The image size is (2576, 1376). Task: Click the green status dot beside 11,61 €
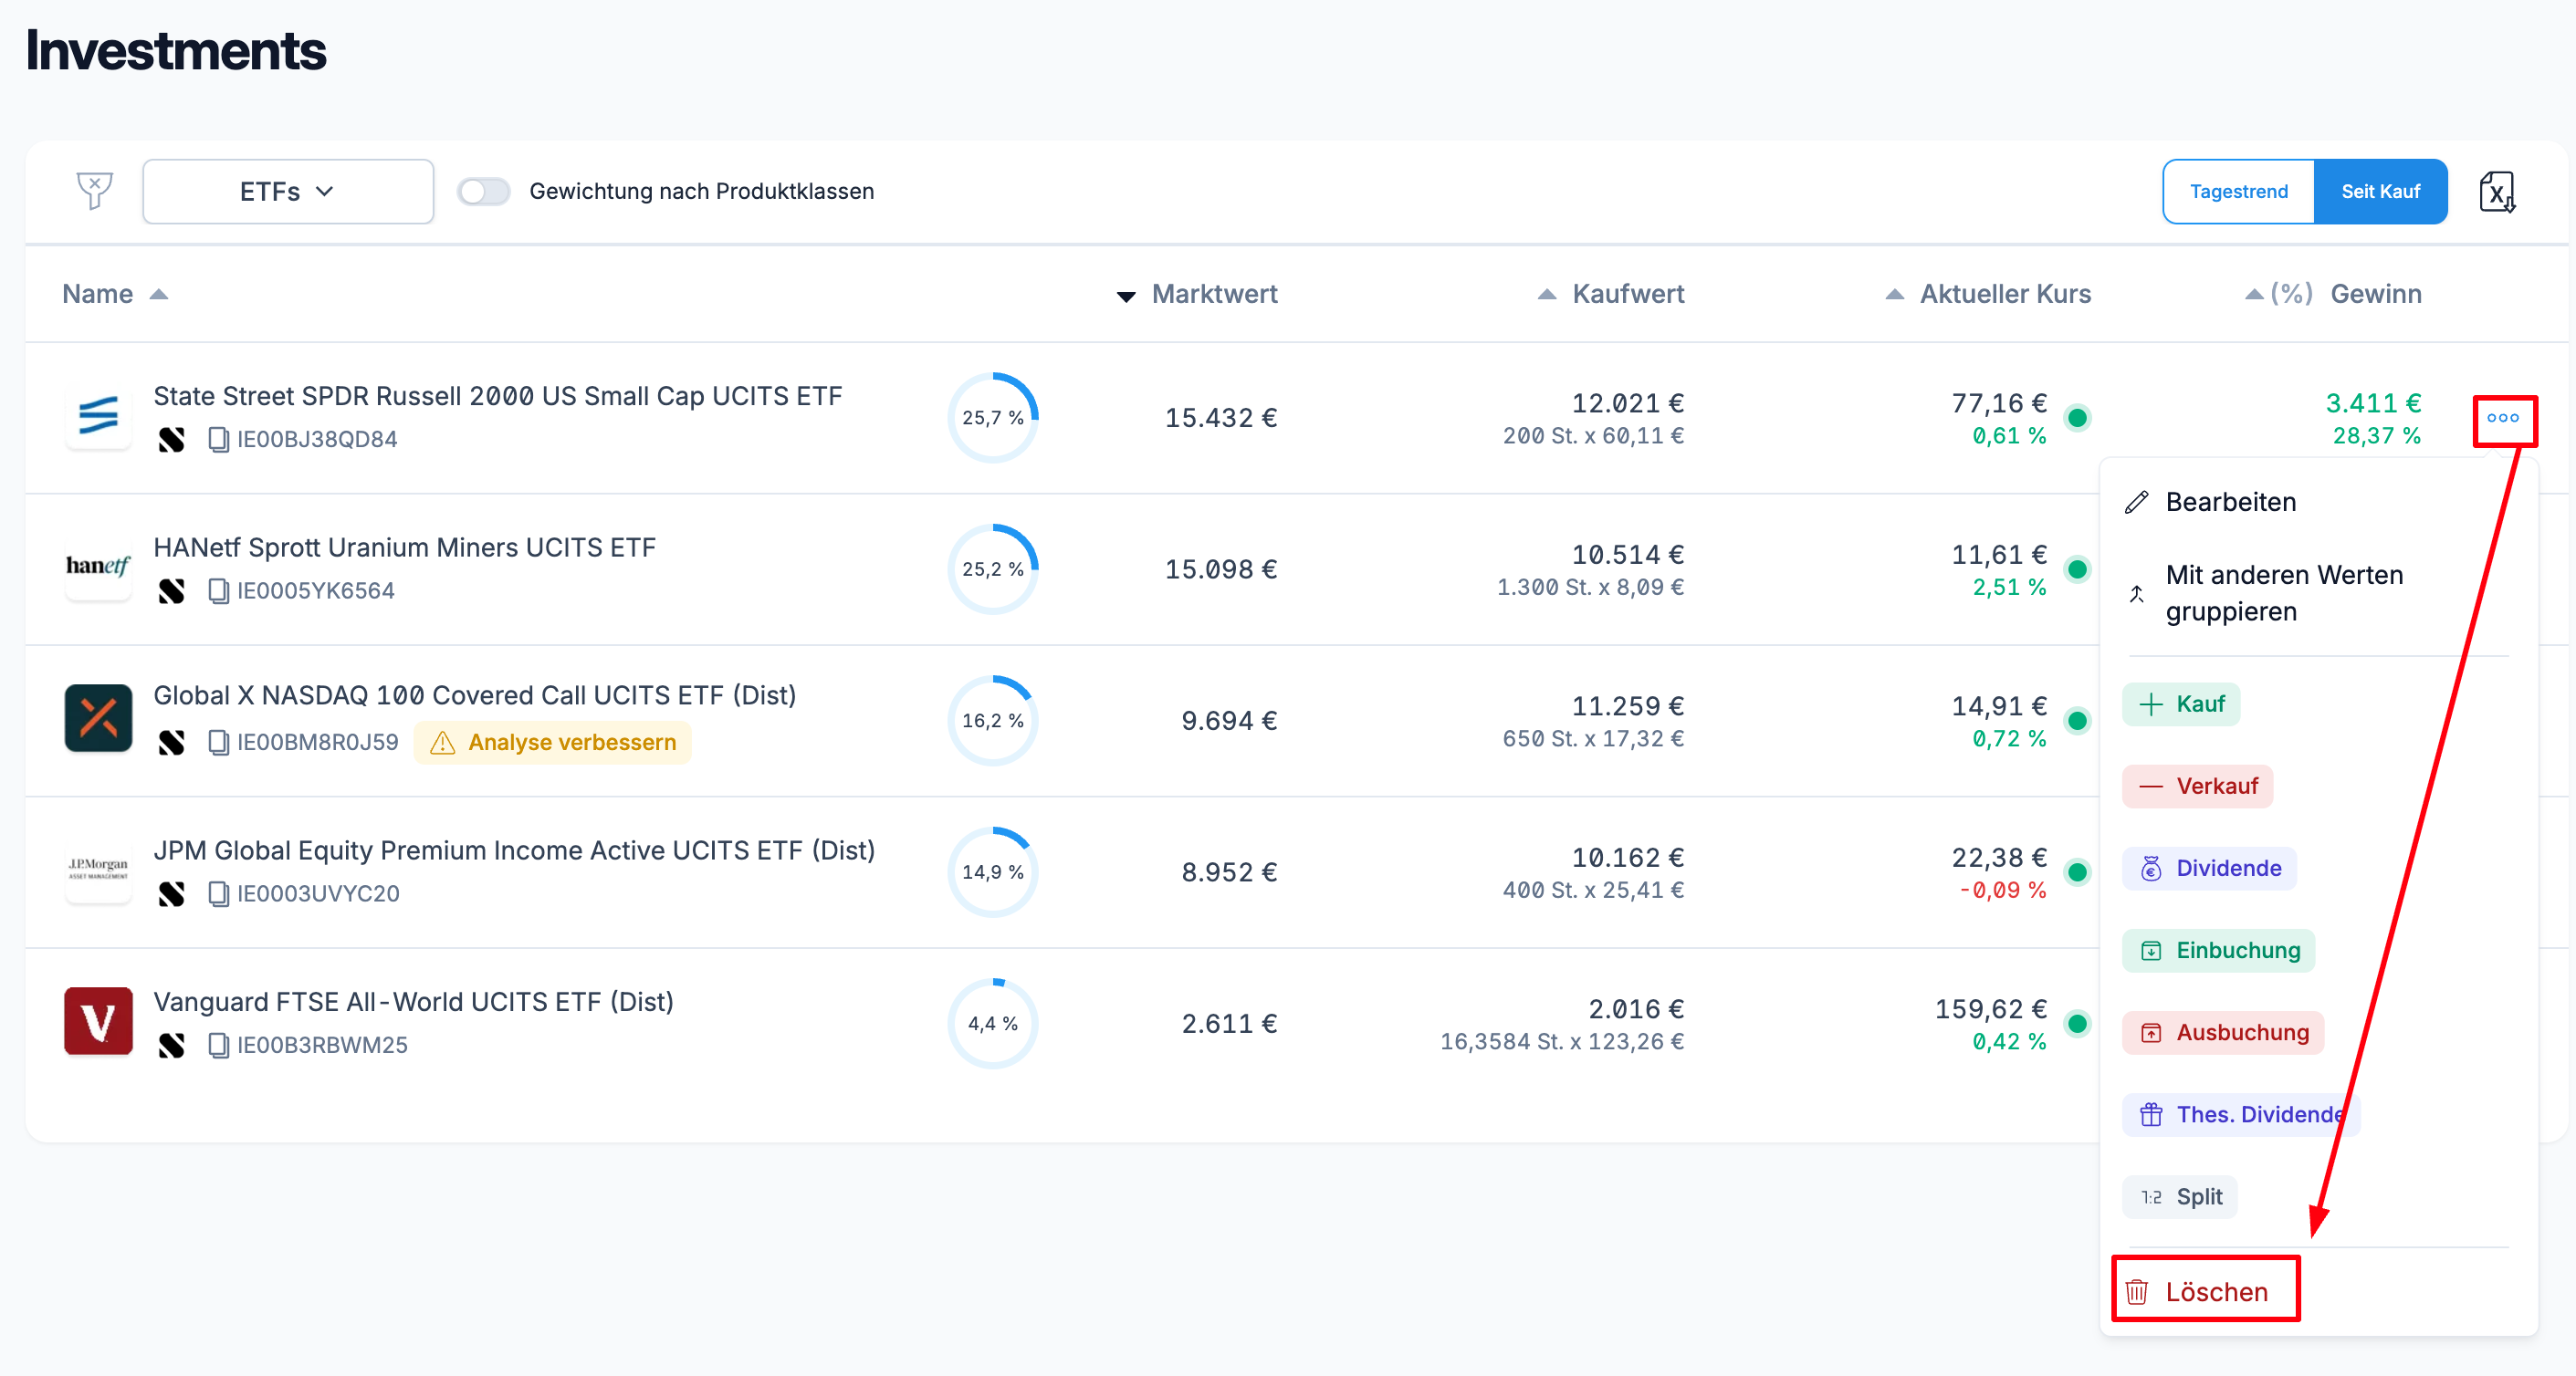[2077, 569]
